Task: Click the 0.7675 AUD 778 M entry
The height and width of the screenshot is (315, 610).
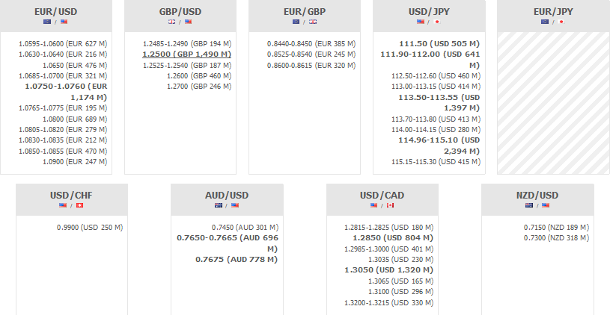Action: pos(237,259)
